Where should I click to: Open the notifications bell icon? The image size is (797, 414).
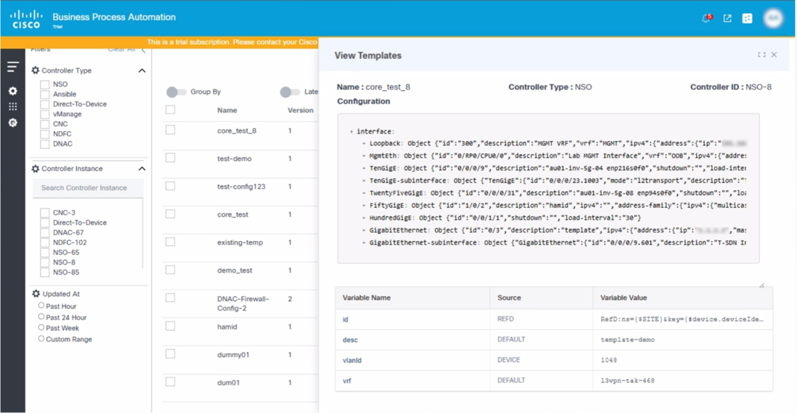pos(706,19)
